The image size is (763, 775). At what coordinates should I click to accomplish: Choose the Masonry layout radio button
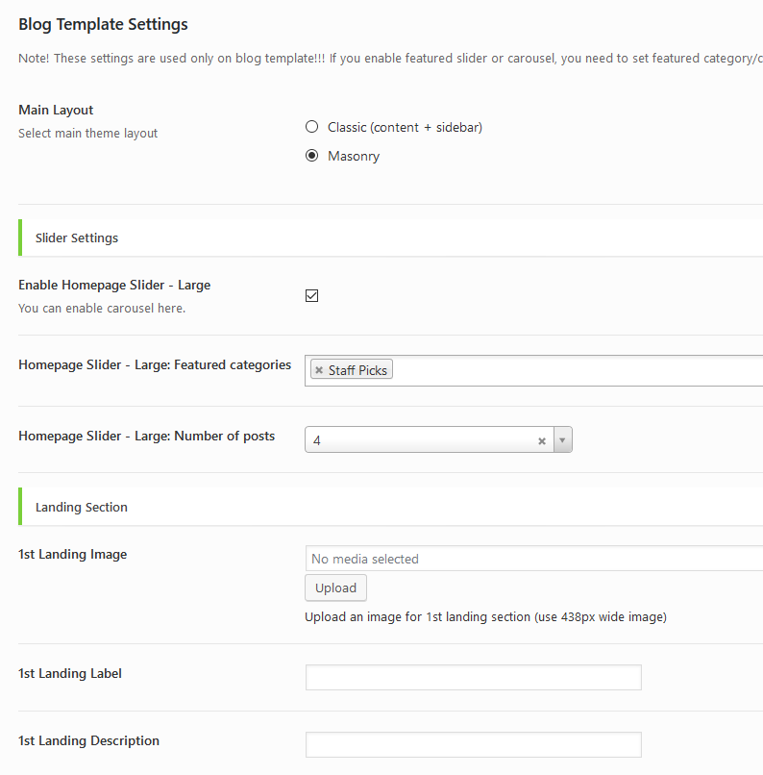(311, 156)
